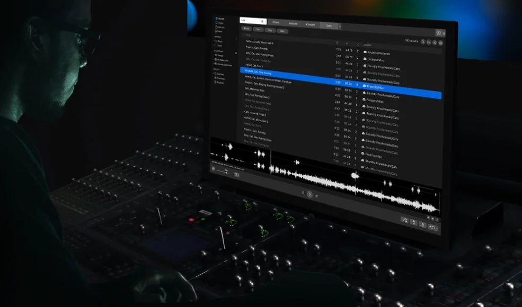Play the selected sound

tap(309, 194)
